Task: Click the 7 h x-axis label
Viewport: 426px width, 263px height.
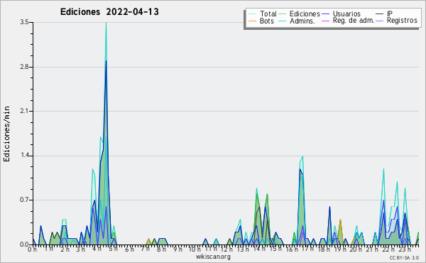Action: [146, 249]
